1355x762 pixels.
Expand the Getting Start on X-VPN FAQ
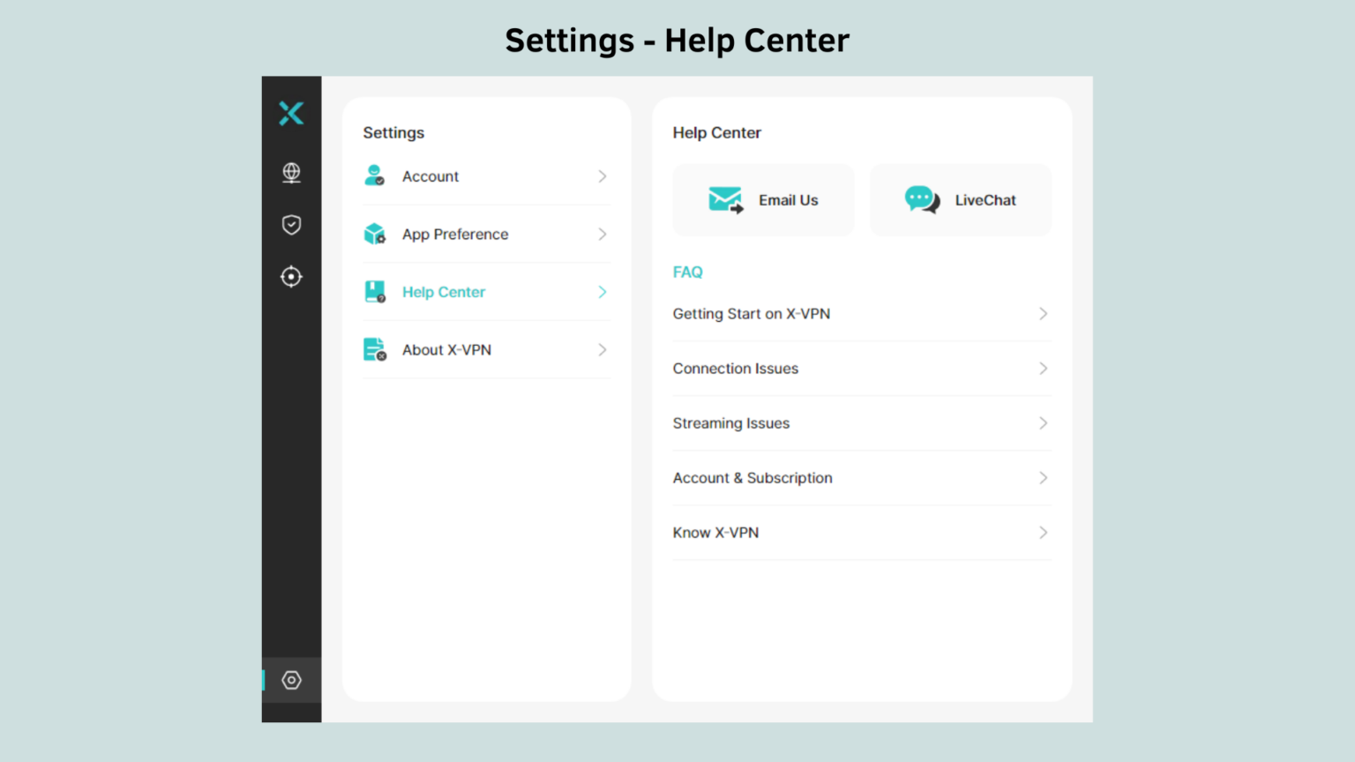point(861,314)
